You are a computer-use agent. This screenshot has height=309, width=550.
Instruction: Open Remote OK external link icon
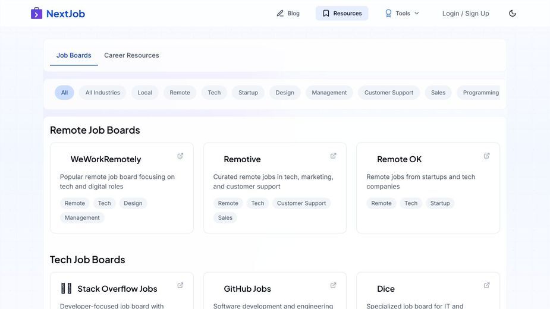pos(486,156)
